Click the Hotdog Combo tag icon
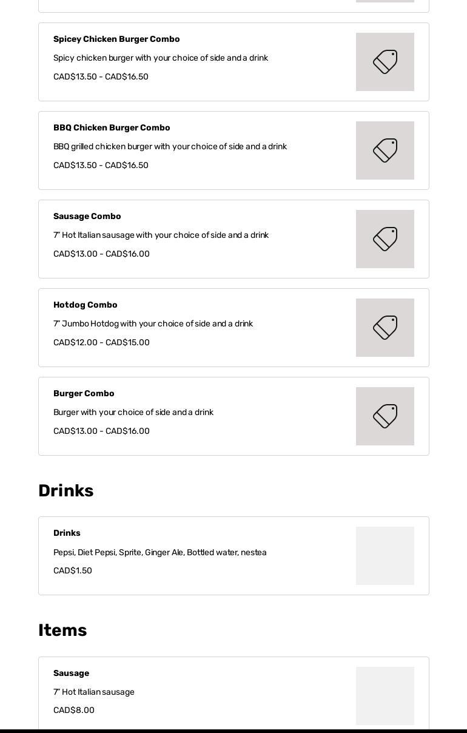 click(385, 328)
